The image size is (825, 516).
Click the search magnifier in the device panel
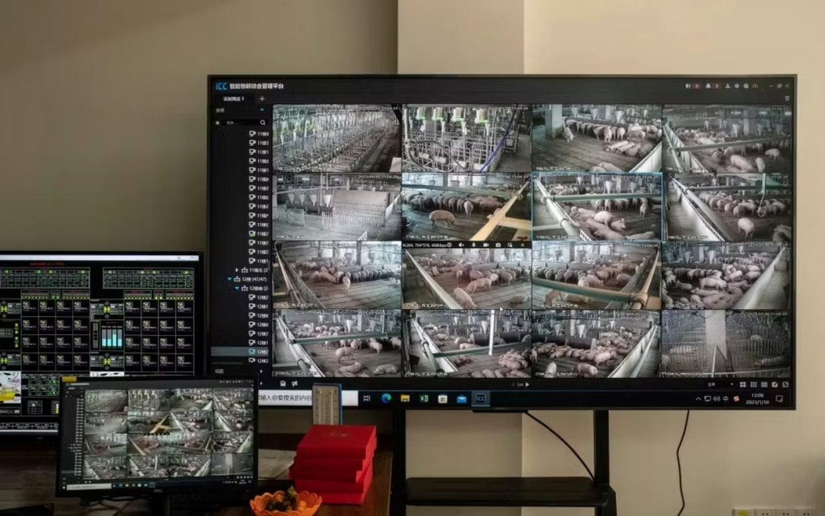pos(263,123)
